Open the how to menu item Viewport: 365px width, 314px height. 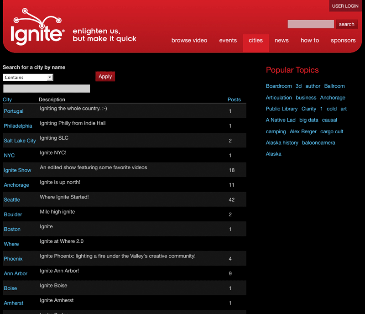309,41
